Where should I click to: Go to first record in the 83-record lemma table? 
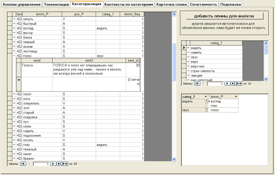pos(23,164)
